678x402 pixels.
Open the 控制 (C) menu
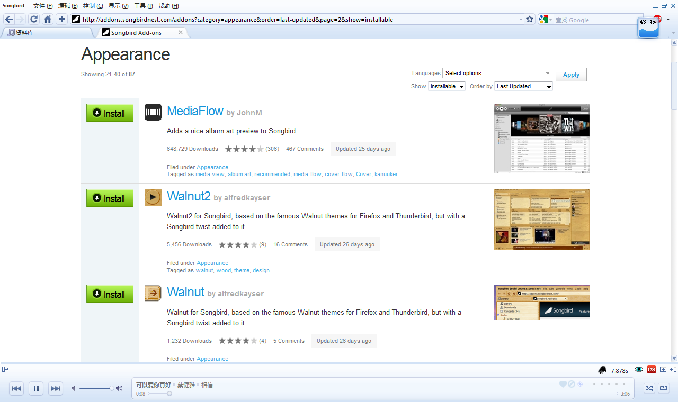(x=93, y=6)
